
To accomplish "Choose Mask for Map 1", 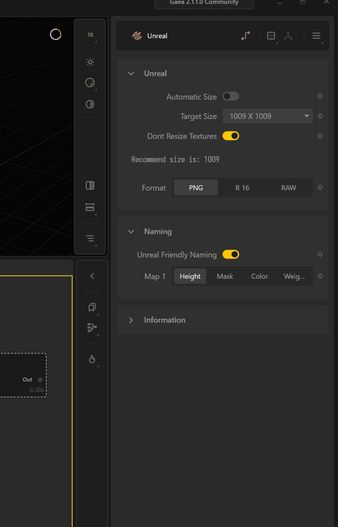I will click(x=225, y=276).
